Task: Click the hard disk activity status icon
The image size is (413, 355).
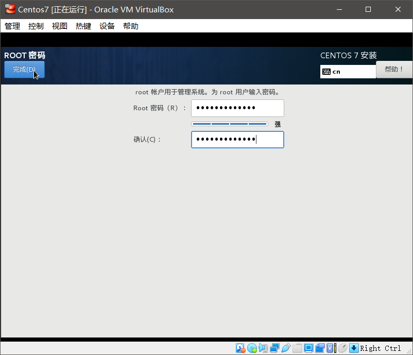Action: coord(240,348)
